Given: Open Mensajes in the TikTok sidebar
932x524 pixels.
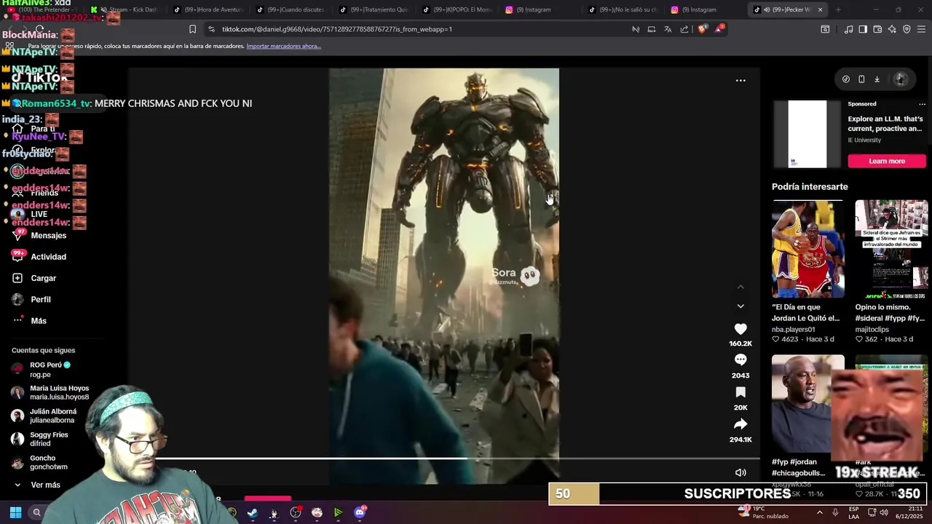Looking at the screenshot, I should click(x=48, y=235).
